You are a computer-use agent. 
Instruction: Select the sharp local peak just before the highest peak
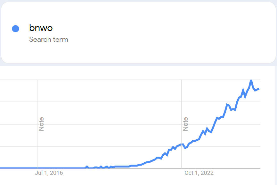[x=243, y=90]
